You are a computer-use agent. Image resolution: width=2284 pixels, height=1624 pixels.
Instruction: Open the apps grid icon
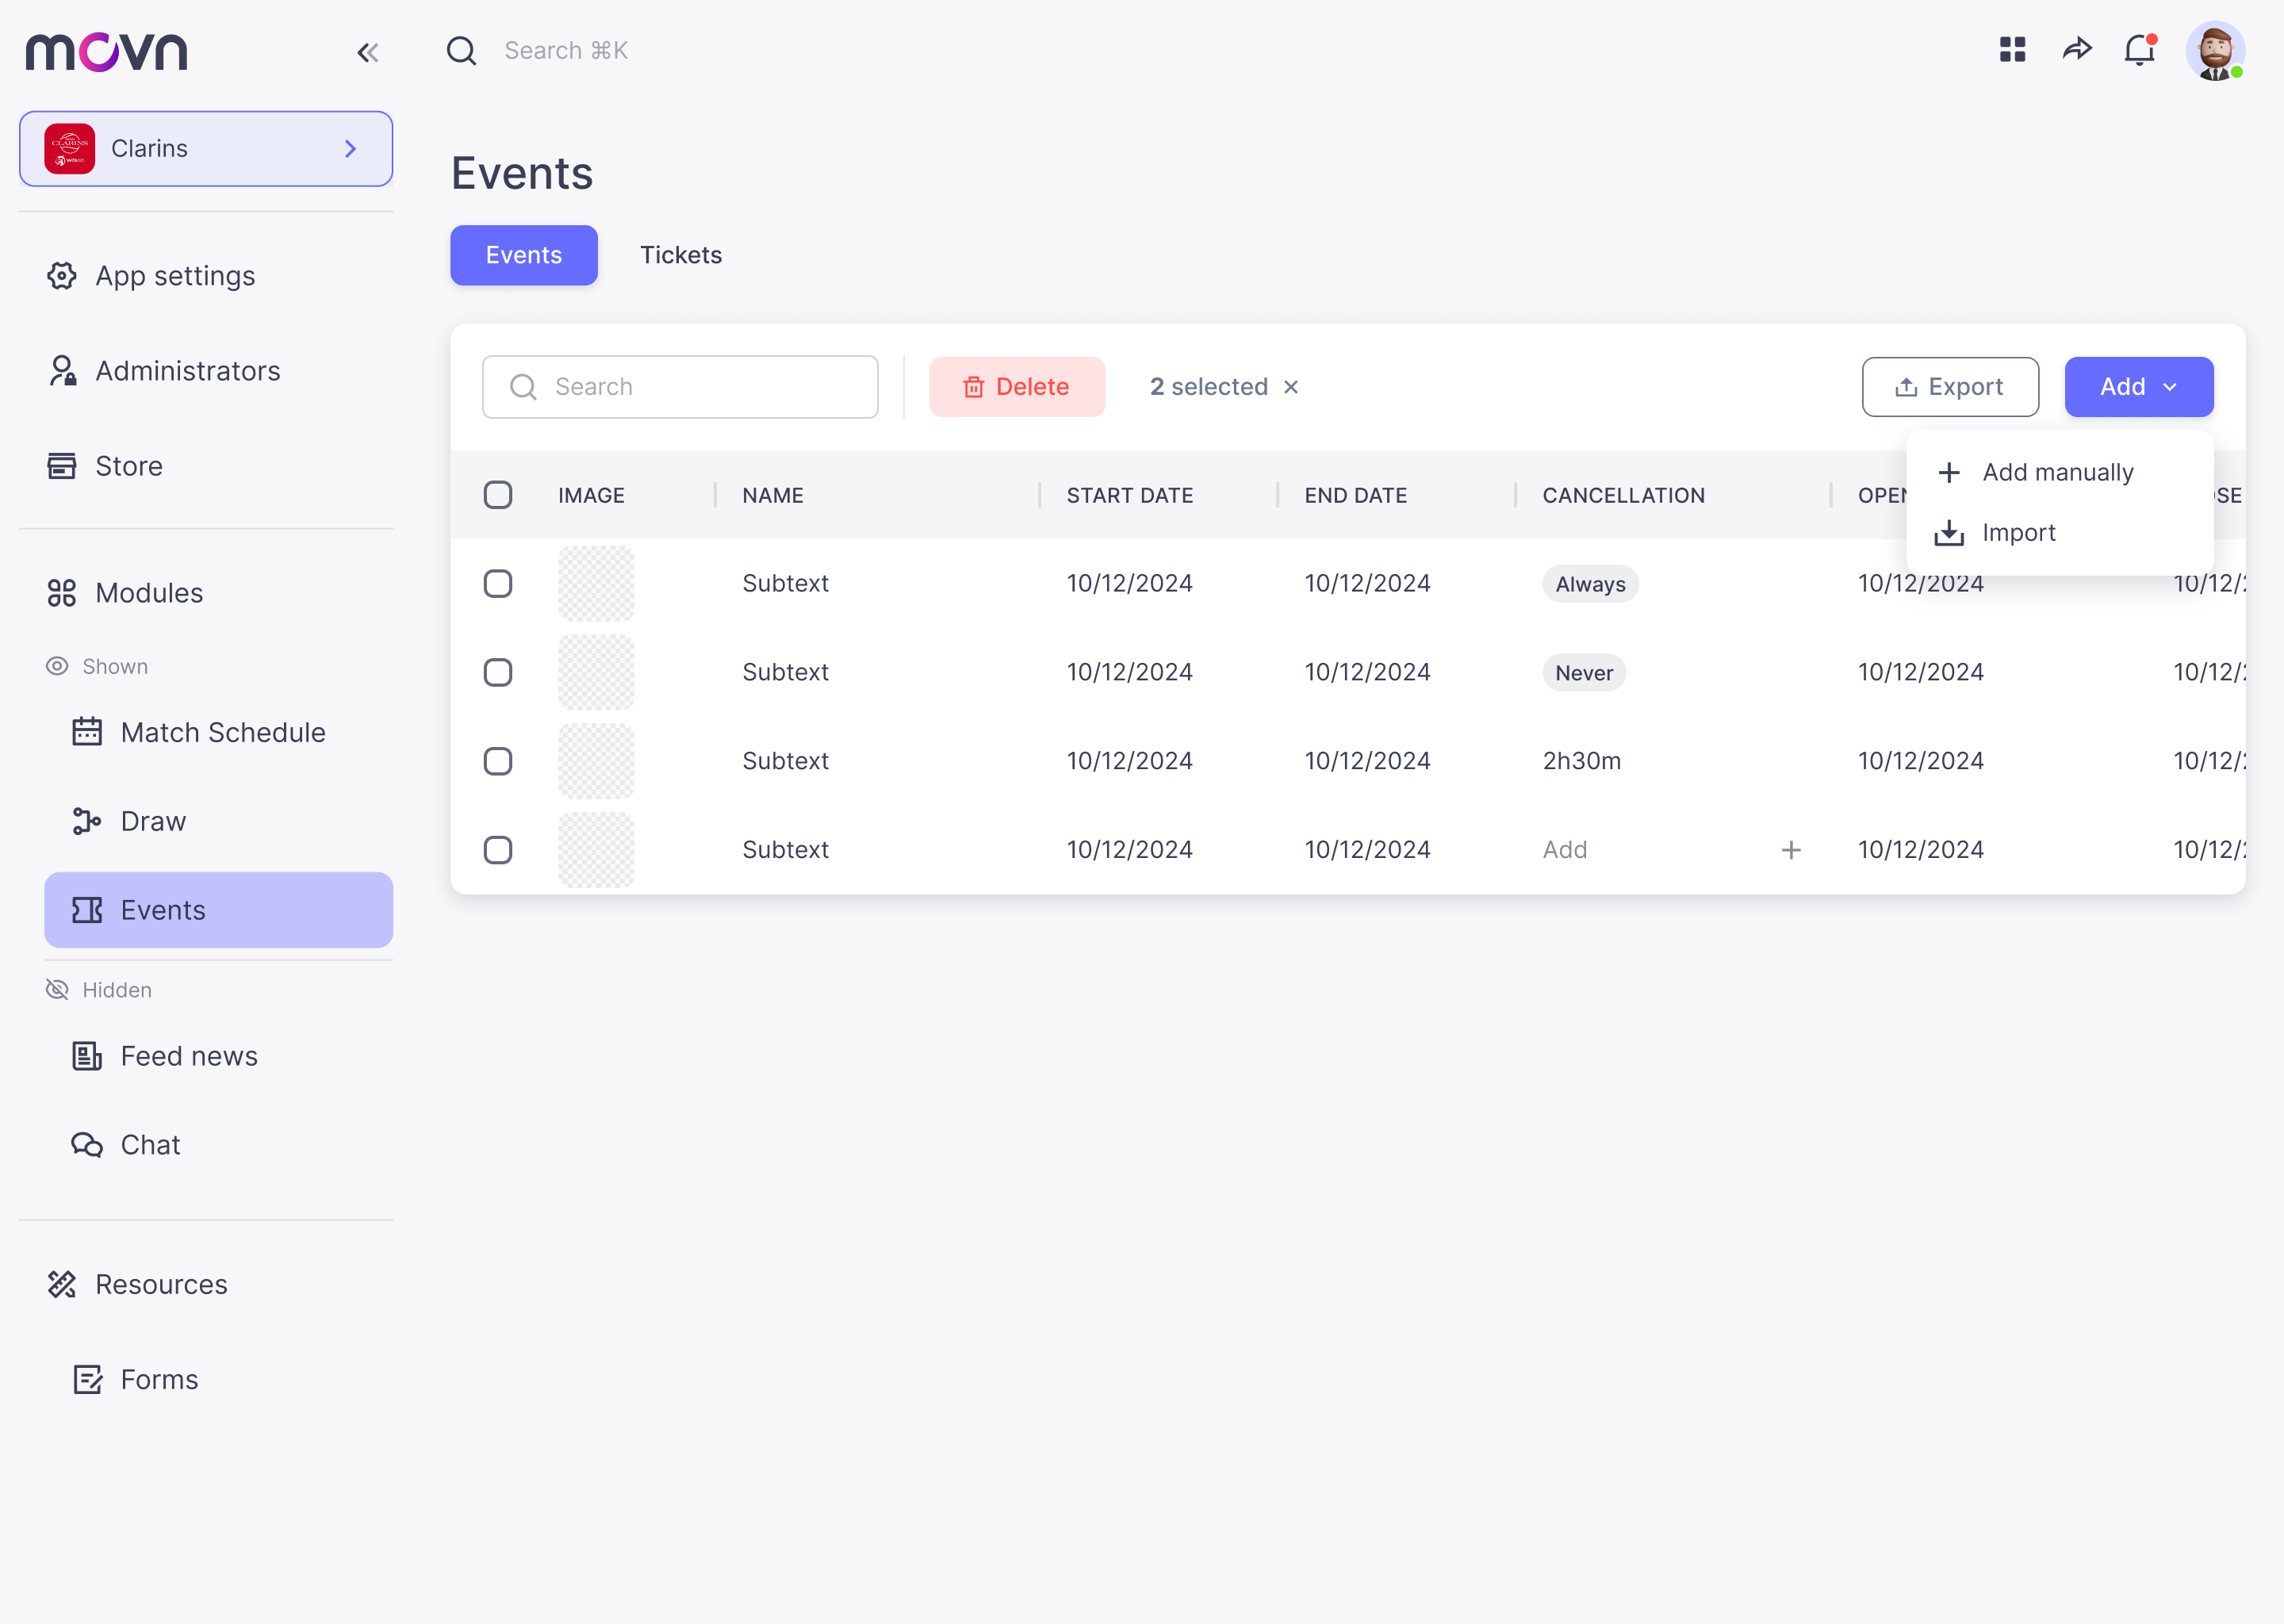(x=2012, y=49)
